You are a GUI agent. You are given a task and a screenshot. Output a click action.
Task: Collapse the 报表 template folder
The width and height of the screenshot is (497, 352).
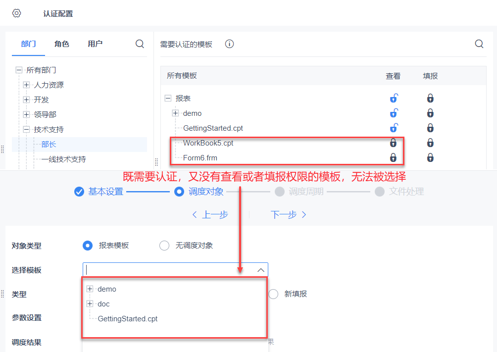[168, 99]
